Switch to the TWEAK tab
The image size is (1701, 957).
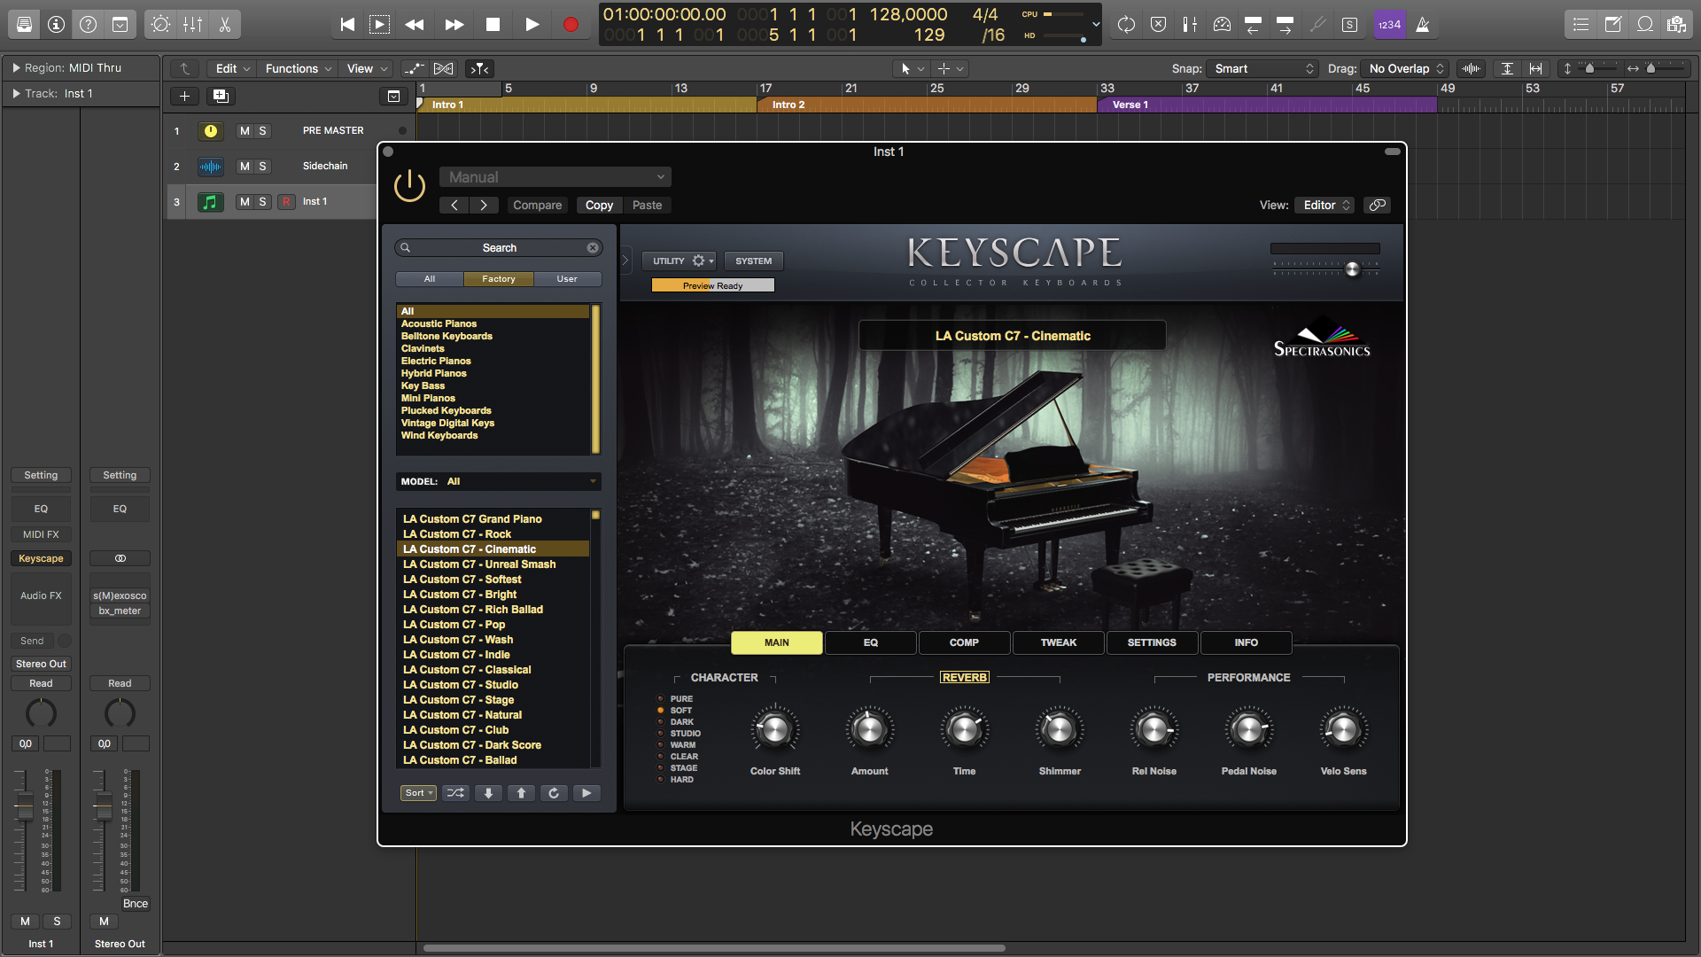(x=1058, y=642)
